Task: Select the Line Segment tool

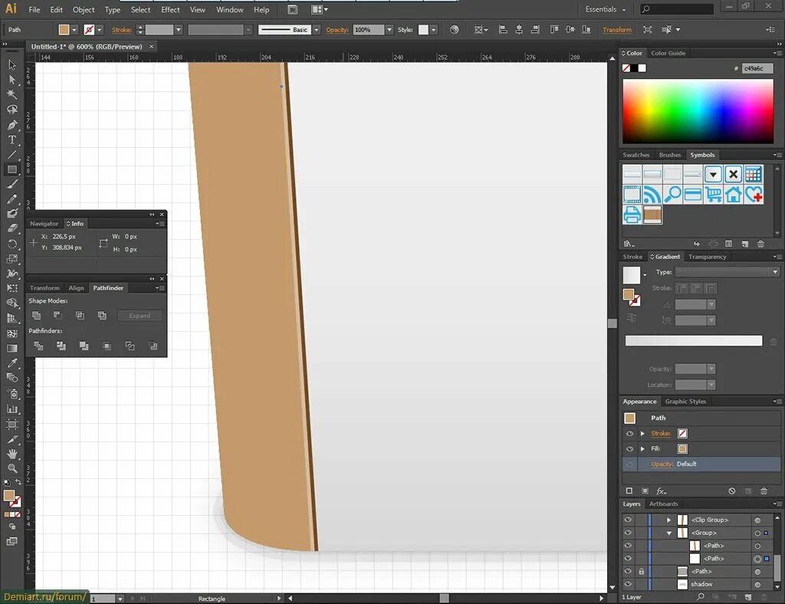Action: click(12, 155)
